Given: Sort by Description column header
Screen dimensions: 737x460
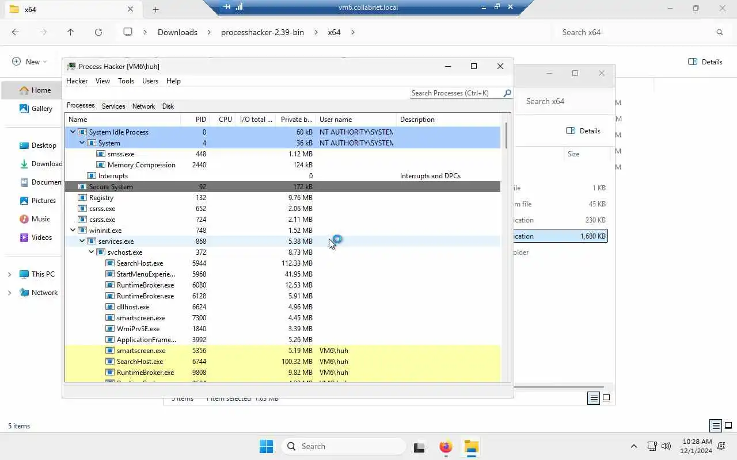Looking at the screenshot, I should [x=448, y=120].
